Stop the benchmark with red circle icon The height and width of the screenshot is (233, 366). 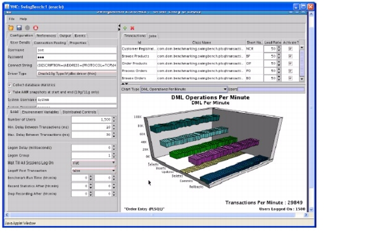(35, 27)
